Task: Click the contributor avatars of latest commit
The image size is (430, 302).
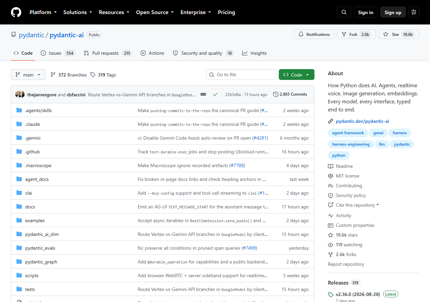Action: pos(20,94)
